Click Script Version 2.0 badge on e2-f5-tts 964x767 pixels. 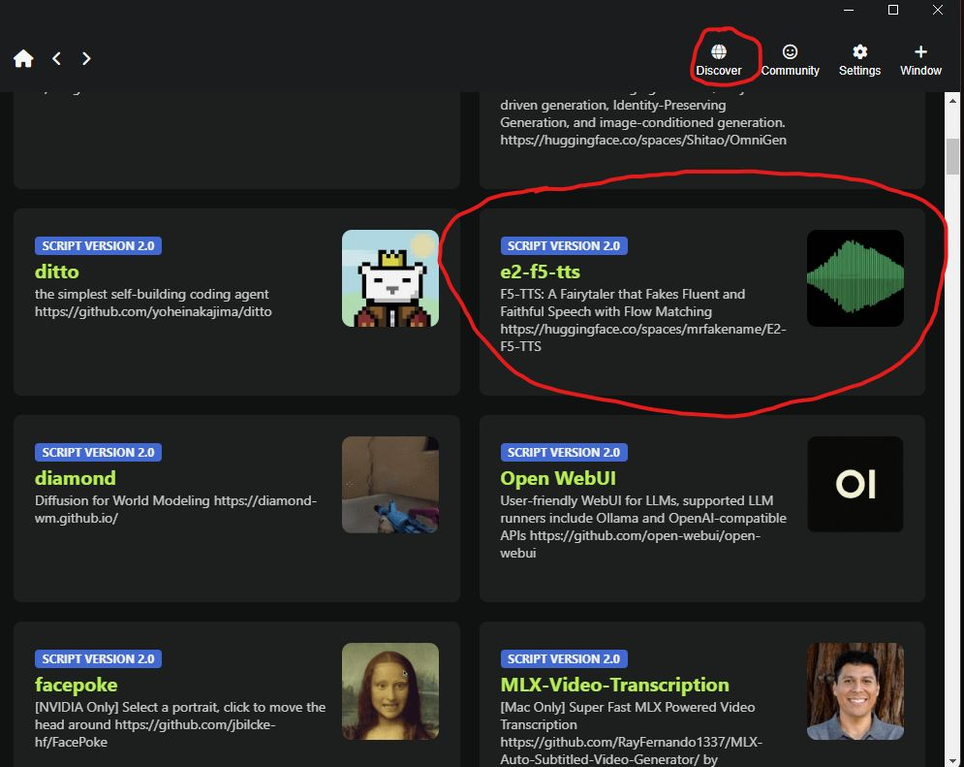click(x=564, y=246)
